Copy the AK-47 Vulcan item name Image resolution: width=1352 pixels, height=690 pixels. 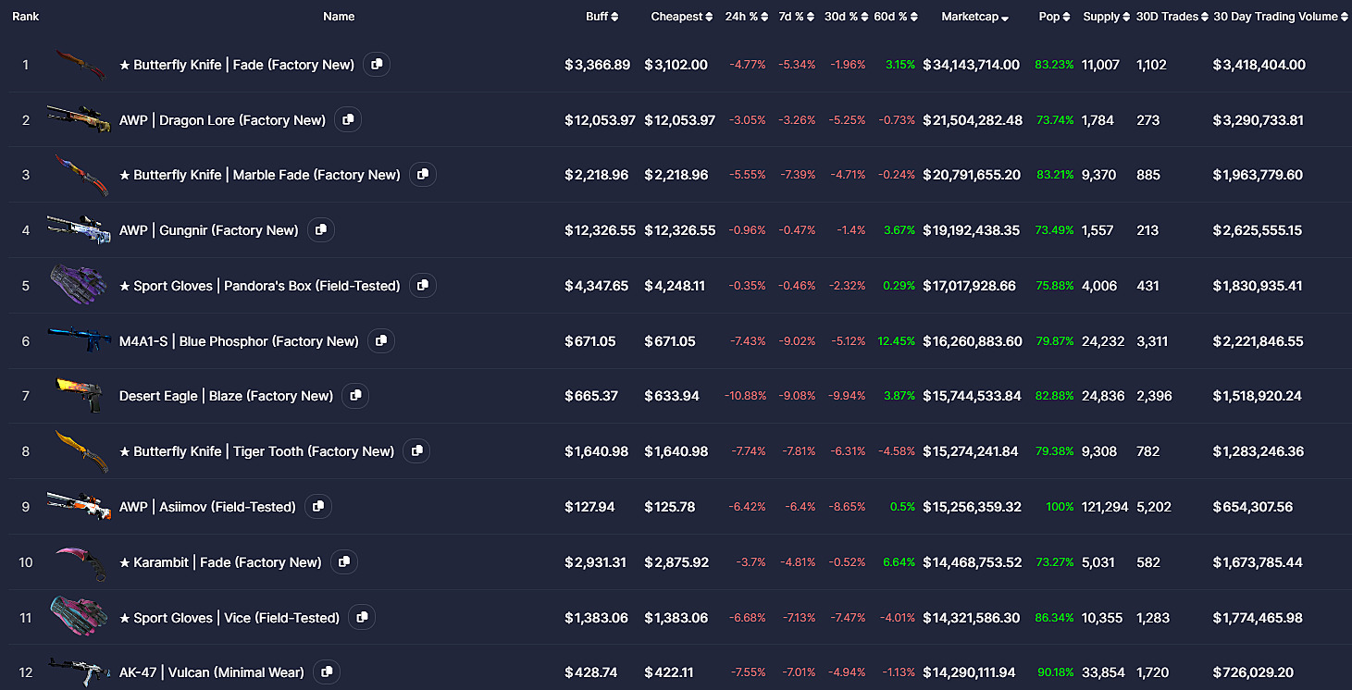326,672
